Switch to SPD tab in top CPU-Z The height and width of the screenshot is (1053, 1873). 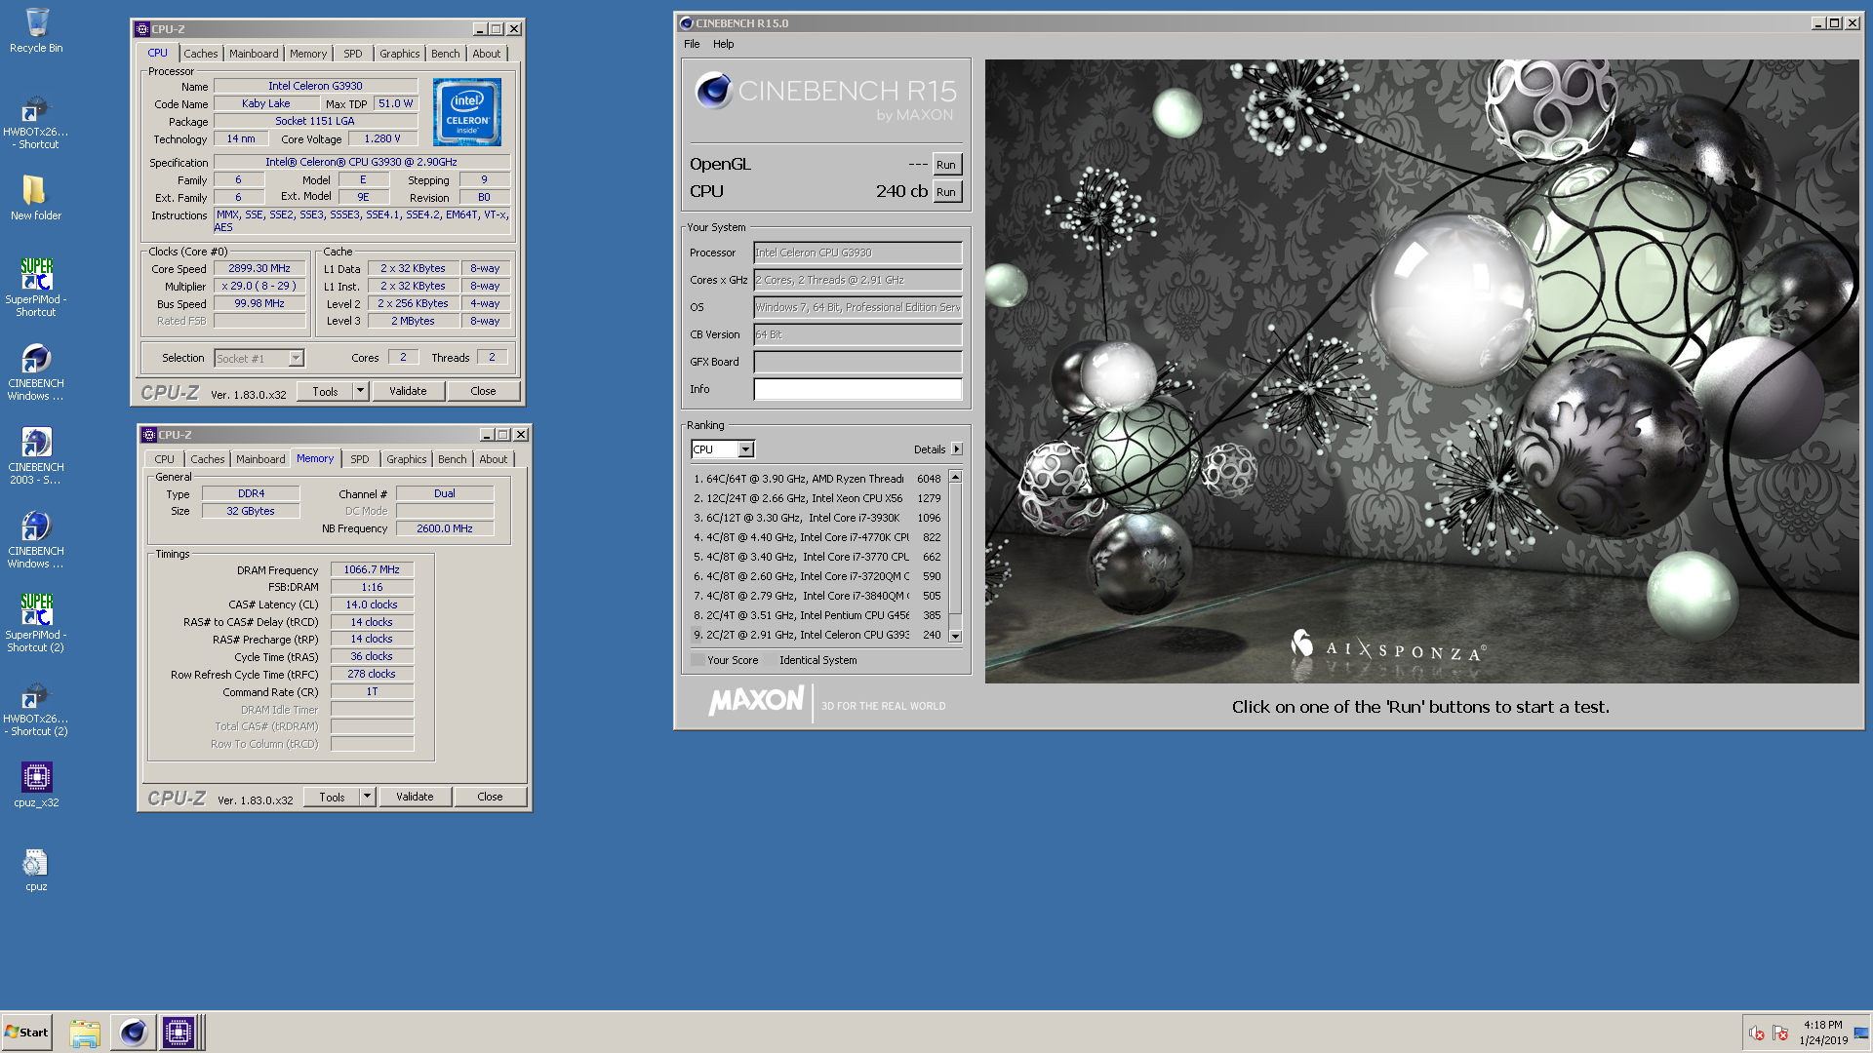point(353,54)
